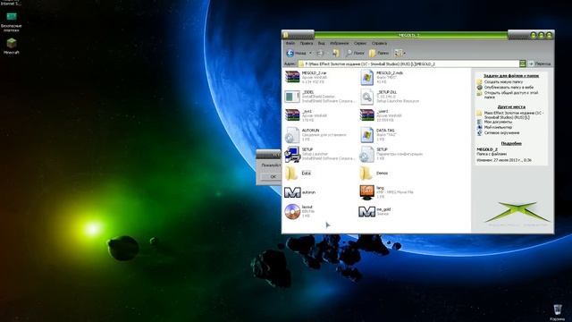Click the Forward arrow toolbar button
This screenshot has width=572, height=322.
tap(320, 54)
